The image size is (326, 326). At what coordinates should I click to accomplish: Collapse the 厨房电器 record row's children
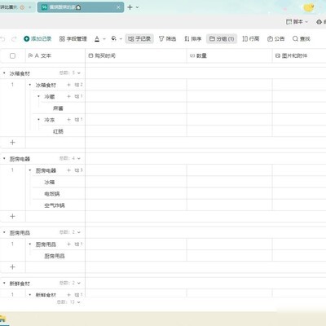tap(30, 170)
